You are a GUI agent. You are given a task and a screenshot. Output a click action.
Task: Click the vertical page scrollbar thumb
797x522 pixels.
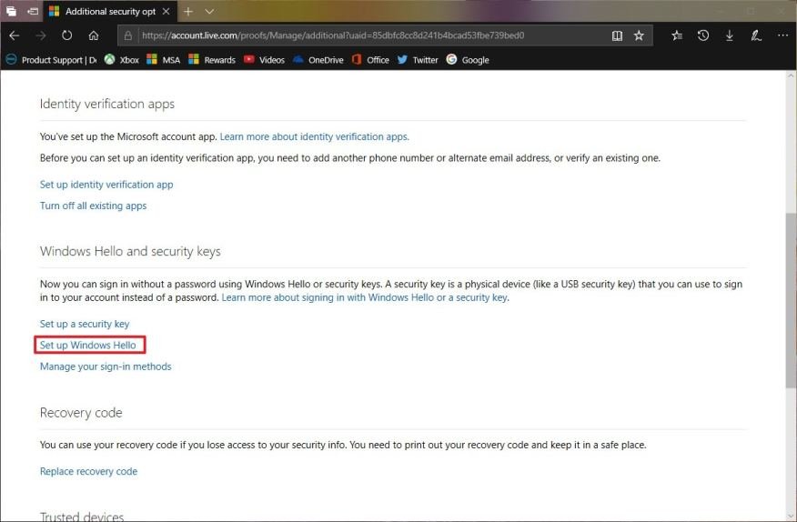click(790, 300)
